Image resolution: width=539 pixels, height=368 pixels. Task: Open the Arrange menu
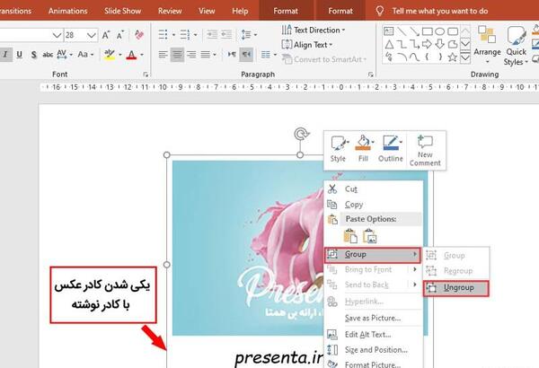pyautogui.click(x=487, y=45)
